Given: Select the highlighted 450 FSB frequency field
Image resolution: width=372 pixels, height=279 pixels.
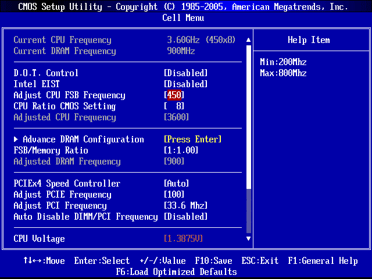Looking at the screenshot, I should (x=174, y=95).
